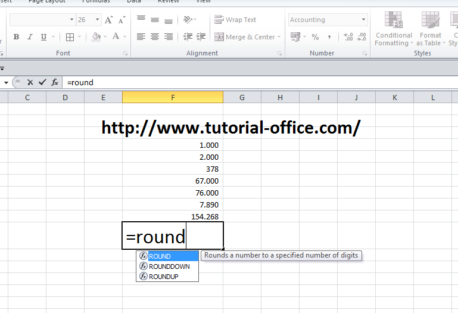Open underline style dropdown arrow

pyautogui.click(x=53, y=37)
